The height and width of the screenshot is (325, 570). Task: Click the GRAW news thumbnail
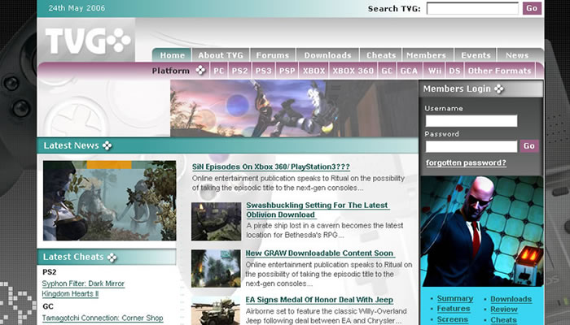click(216, 268)
